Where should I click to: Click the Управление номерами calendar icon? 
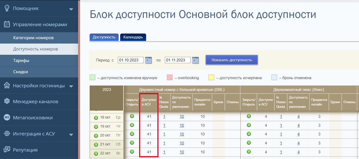click(7, 24)
